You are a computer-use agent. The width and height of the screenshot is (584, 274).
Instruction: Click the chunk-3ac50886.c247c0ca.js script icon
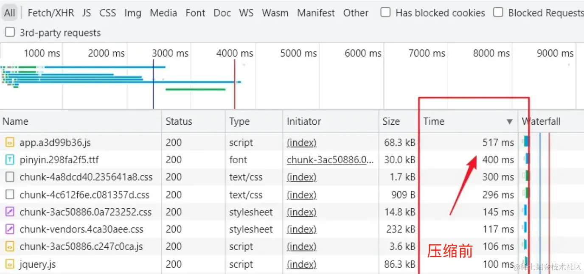[9, 247]
